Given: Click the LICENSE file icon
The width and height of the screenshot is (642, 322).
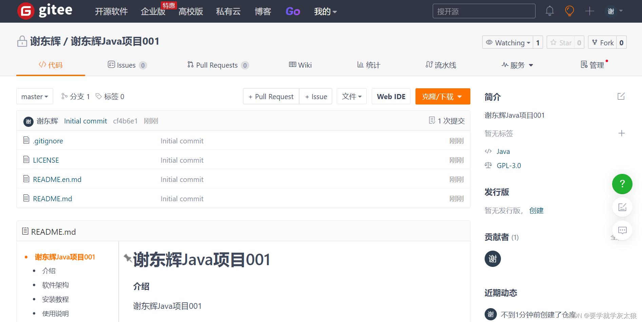Looking at the screenshot, I should pos(26,159).
